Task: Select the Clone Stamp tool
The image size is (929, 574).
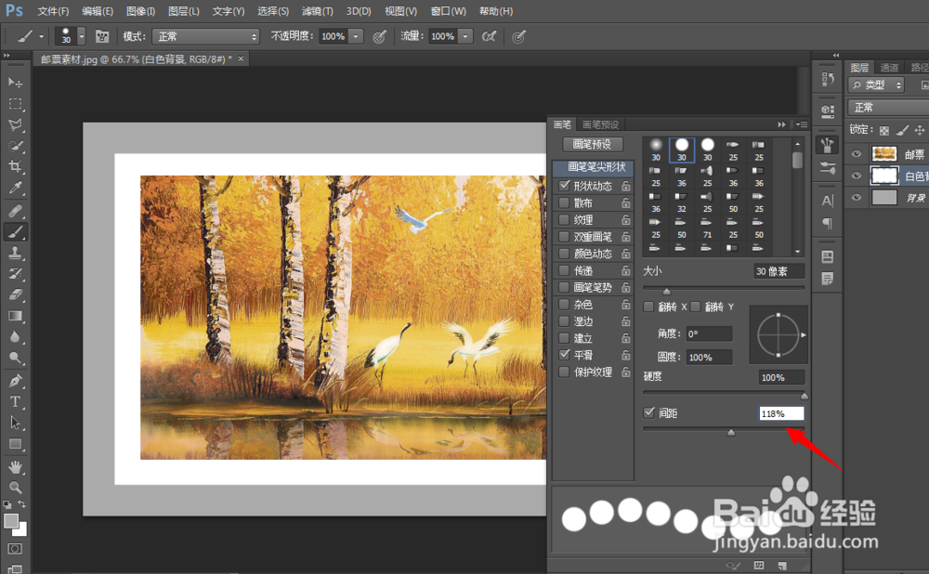Action: 16,253
